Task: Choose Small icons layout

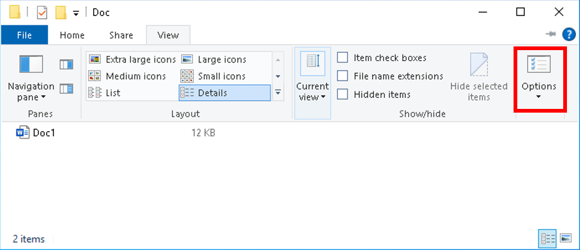Action: click(214, 76)
